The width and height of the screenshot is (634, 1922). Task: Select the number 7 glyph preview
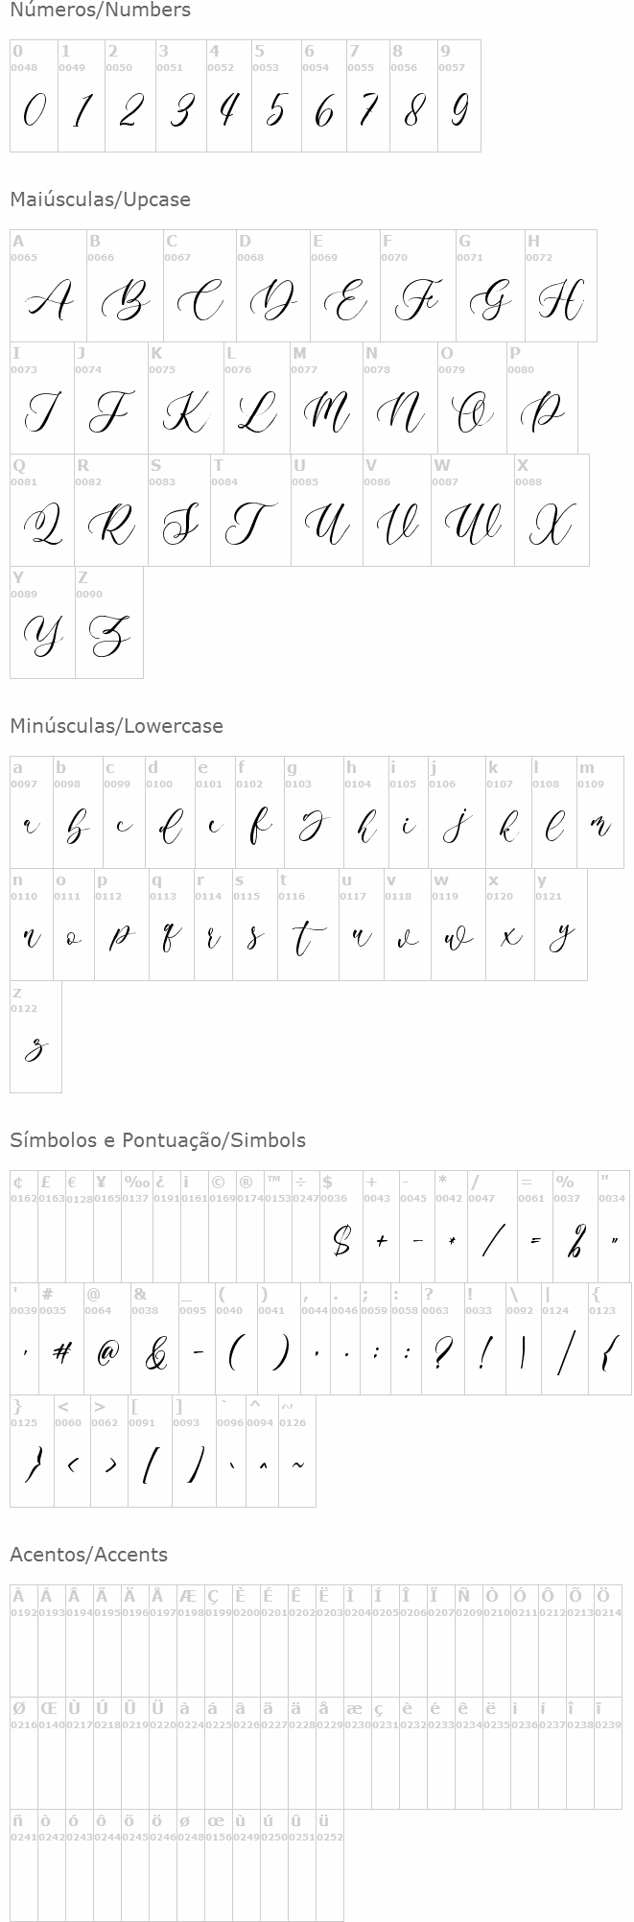pos(367,111)
